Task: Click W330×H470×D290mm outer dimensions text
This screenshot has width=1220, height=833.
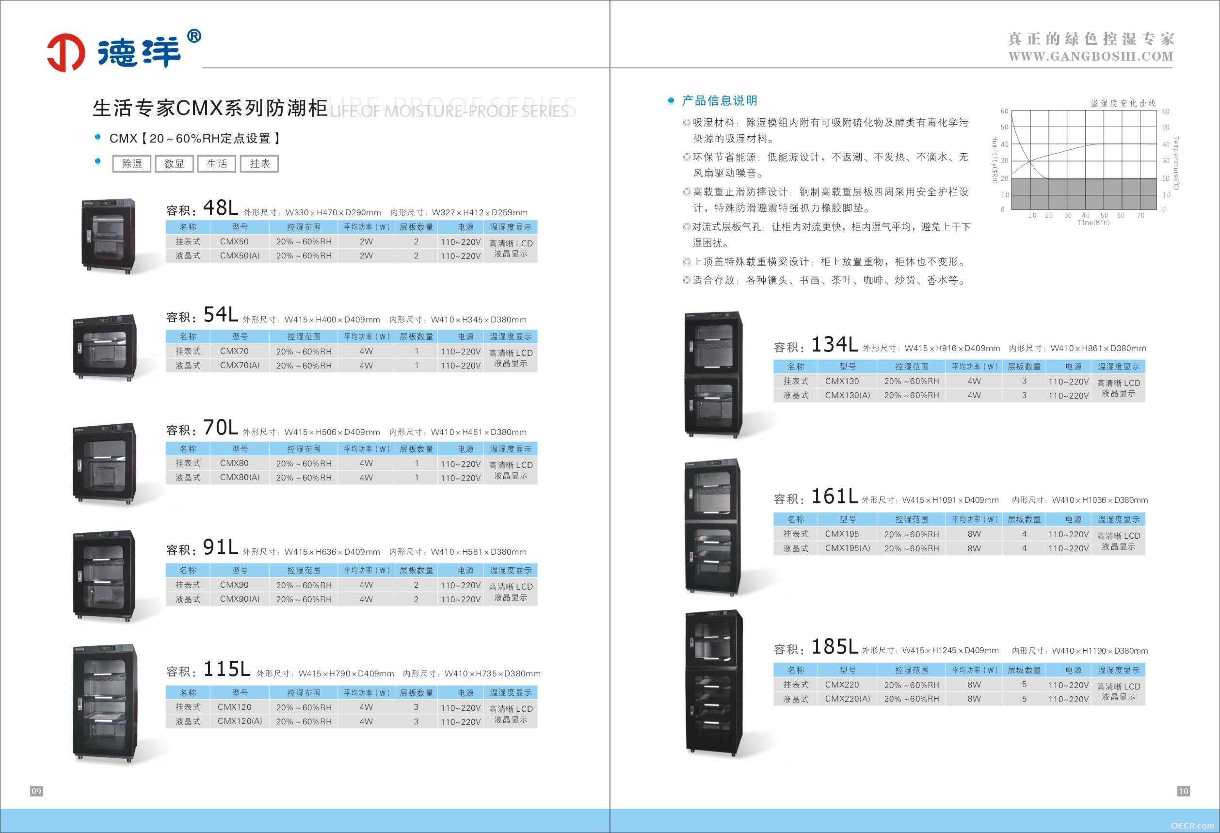Action: tap(333, 212)
